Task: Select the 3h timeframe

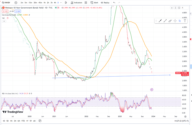Action: (x=51, y=3)
